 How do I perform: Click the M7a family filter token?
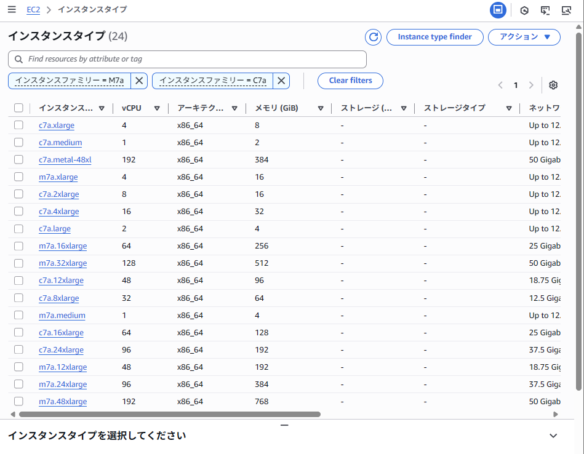pos(70,81)
